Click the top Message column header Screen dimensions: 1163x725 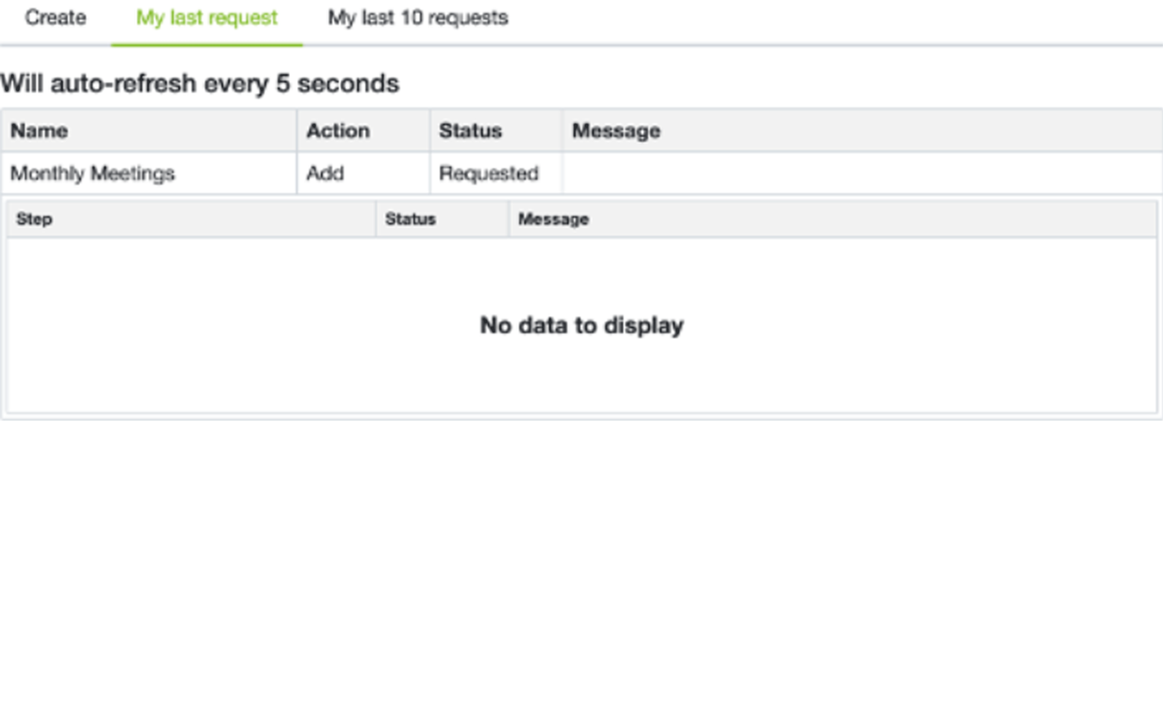coord(616,131)
